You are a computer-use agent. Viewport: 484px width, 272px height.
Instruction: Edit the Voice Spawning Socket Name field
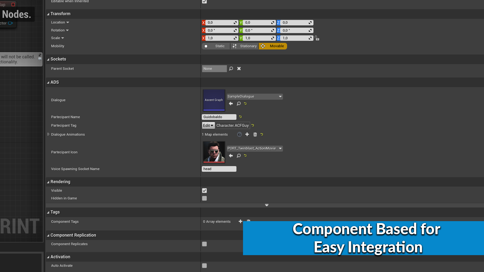(x=219, y=169)
